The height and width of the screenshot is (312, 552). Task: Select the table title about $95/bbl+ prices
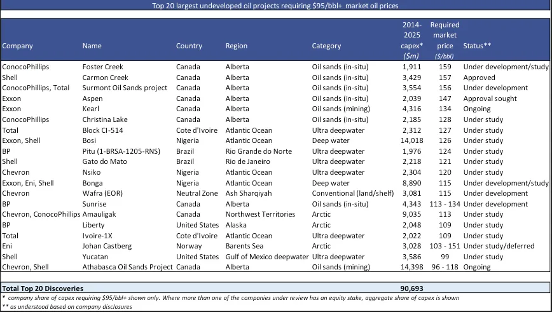click(275, 6)
